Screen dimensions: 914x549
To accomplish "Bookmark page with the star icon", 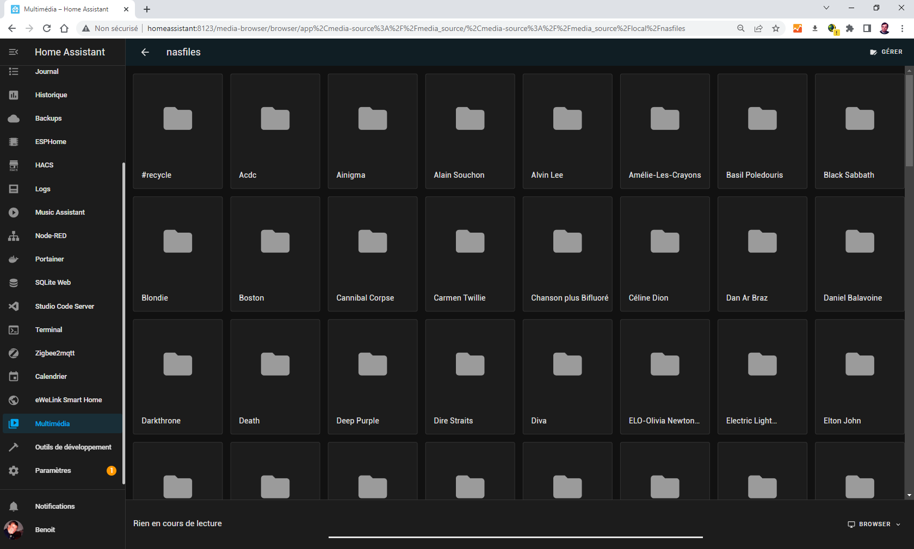I will point(776,28).
